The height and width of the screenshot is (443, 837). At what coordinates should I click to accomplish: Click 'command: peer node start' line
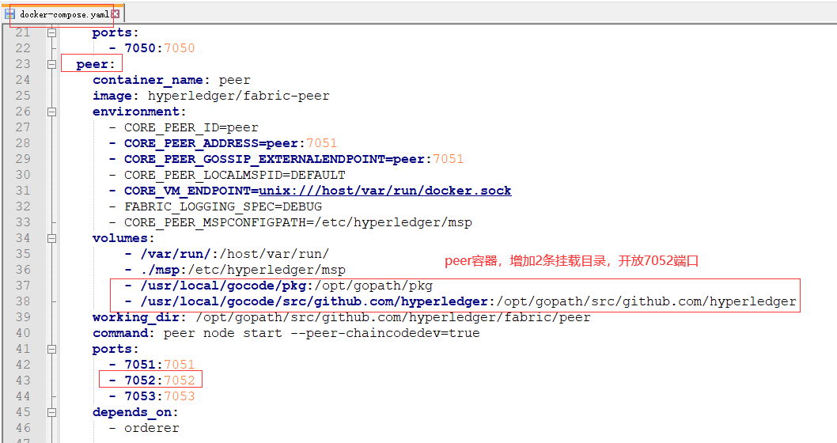click(x=286, y=333)
